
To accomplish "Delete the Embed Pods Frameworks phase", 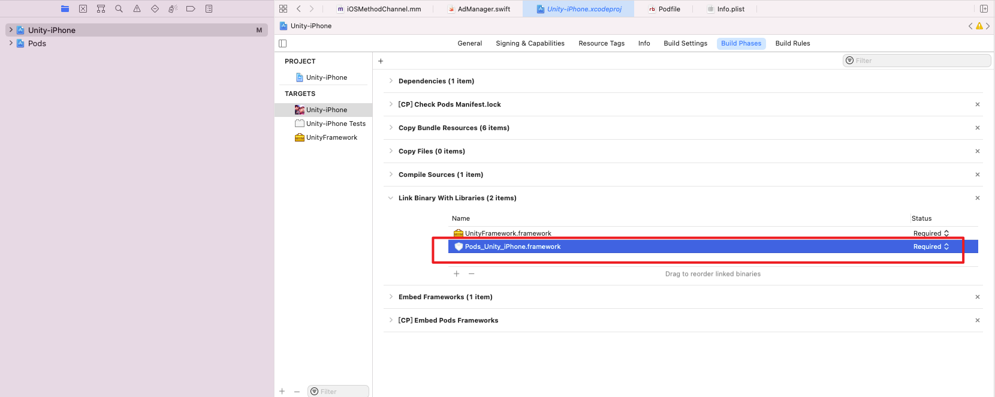I will (978, 320).
